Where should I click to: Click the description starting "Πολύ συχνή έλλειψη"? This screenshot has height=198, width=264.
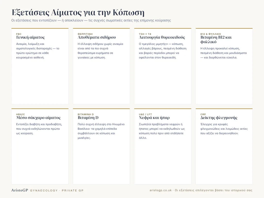pos(101,131)
